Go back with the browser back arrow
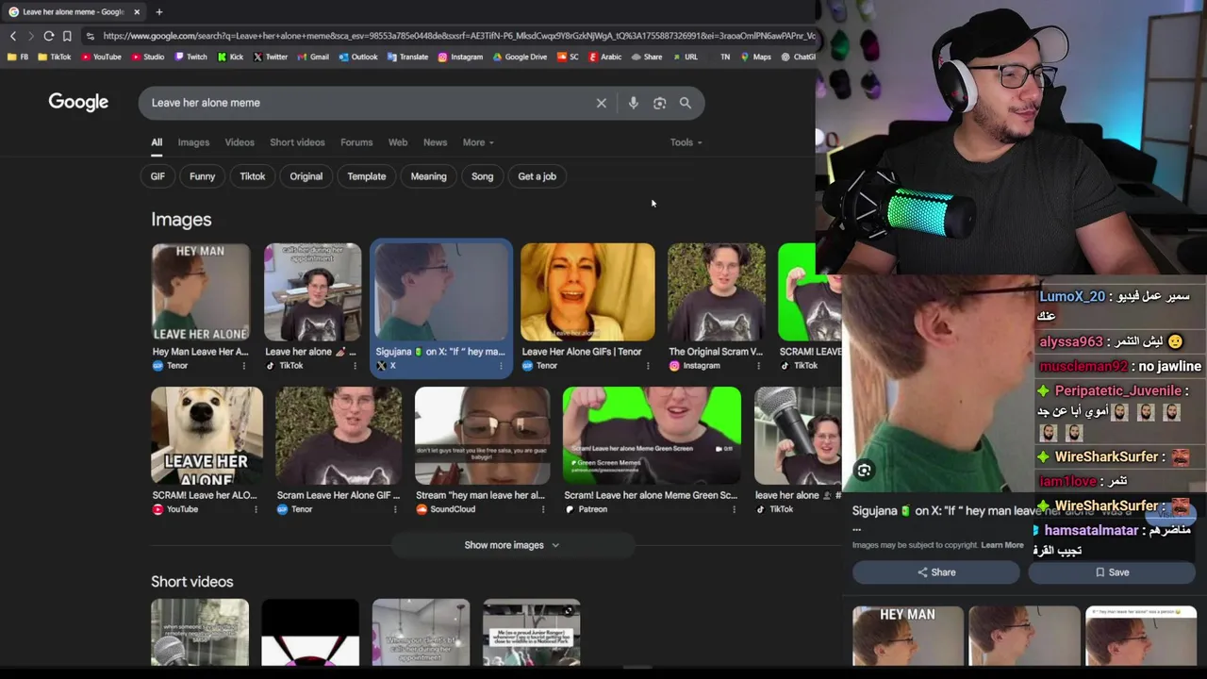1207x679 pixels. (x=13, y=36)
